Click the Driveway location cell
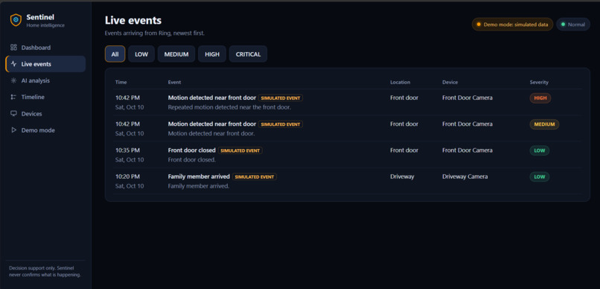 (x=402, y=177)
